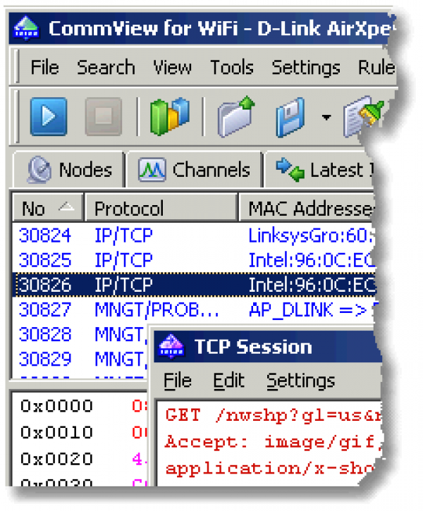
Task: Click the application/x-sho text line
Action: tap(270, 469)
